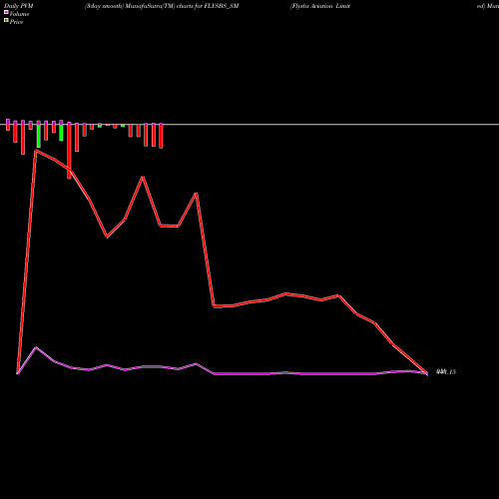The width and height of the screenshot is (499, 499).
Task: Click the Volume legend color swatch
Action: [6, 12]
